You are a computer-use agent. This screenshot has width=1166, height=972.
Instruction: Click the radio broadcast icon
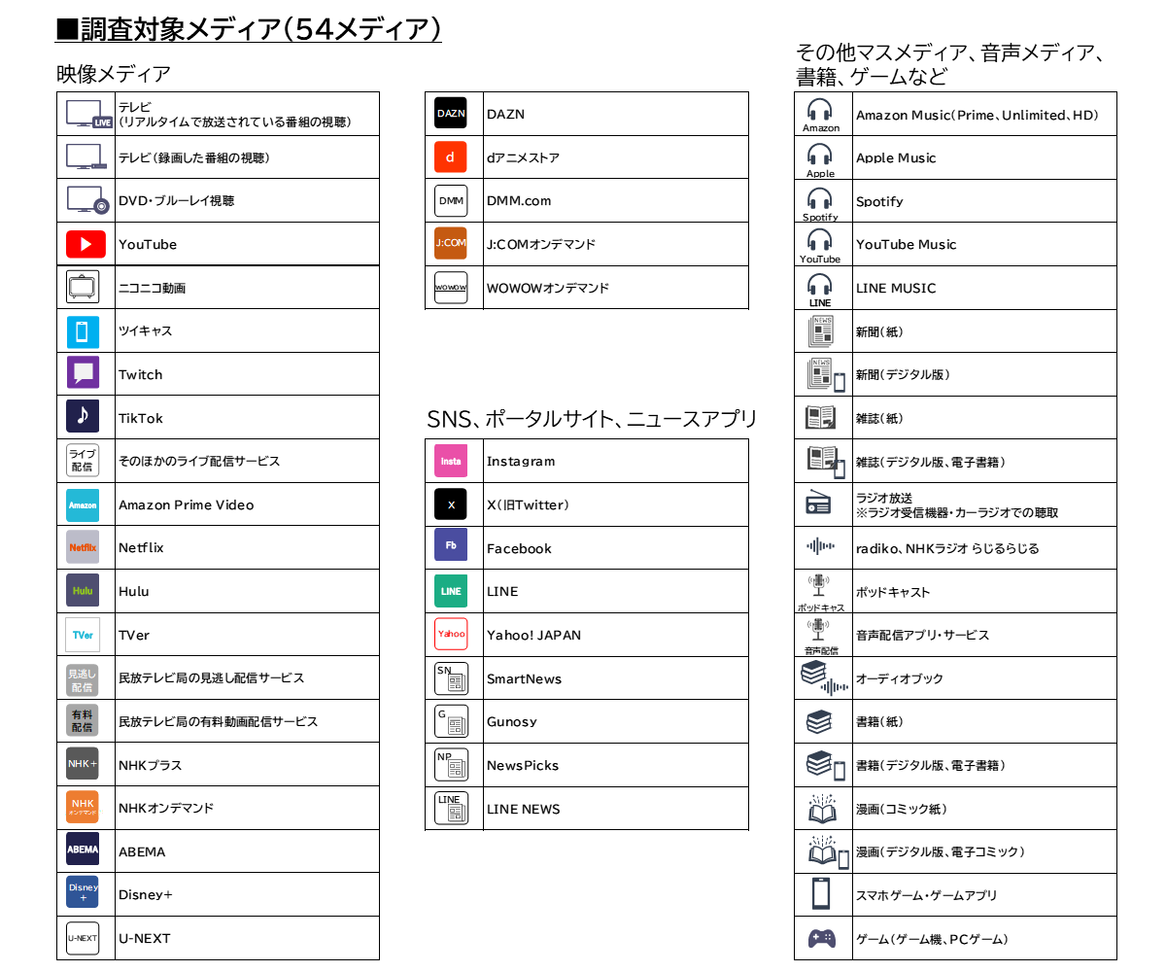pyautogui.click(x=819, y=503)
